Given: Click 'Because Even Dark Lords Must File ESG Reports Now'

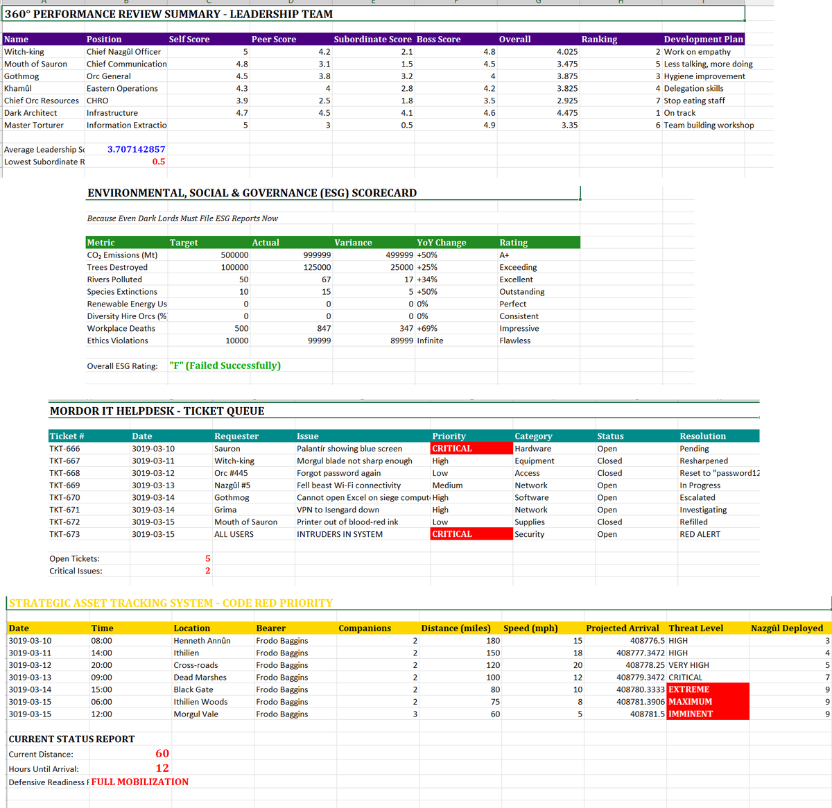Looking at the screenshot, I should pos(182,218).
